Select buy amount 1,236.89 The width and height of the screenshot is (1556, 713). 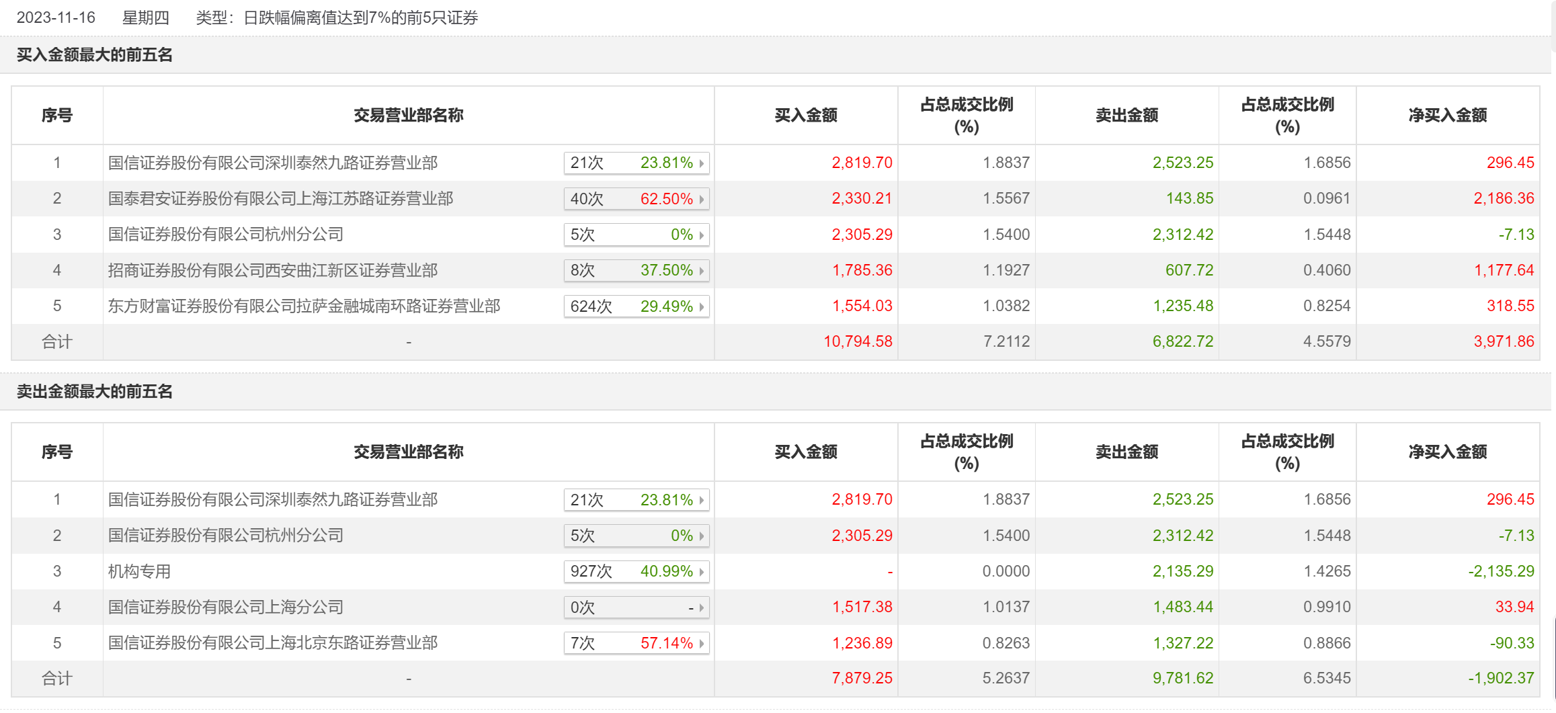[x=862, y=643]
